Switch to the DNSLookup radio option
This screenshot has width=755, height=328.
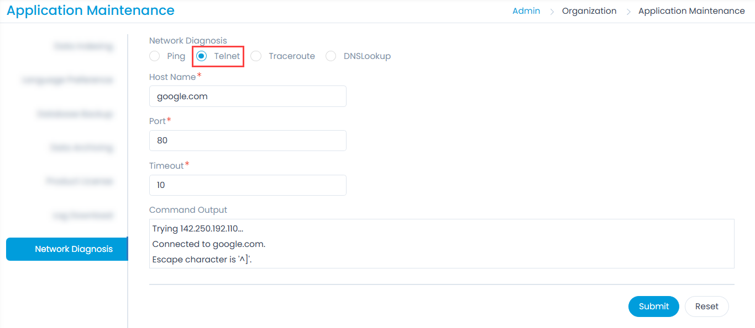tap(331, 56)
